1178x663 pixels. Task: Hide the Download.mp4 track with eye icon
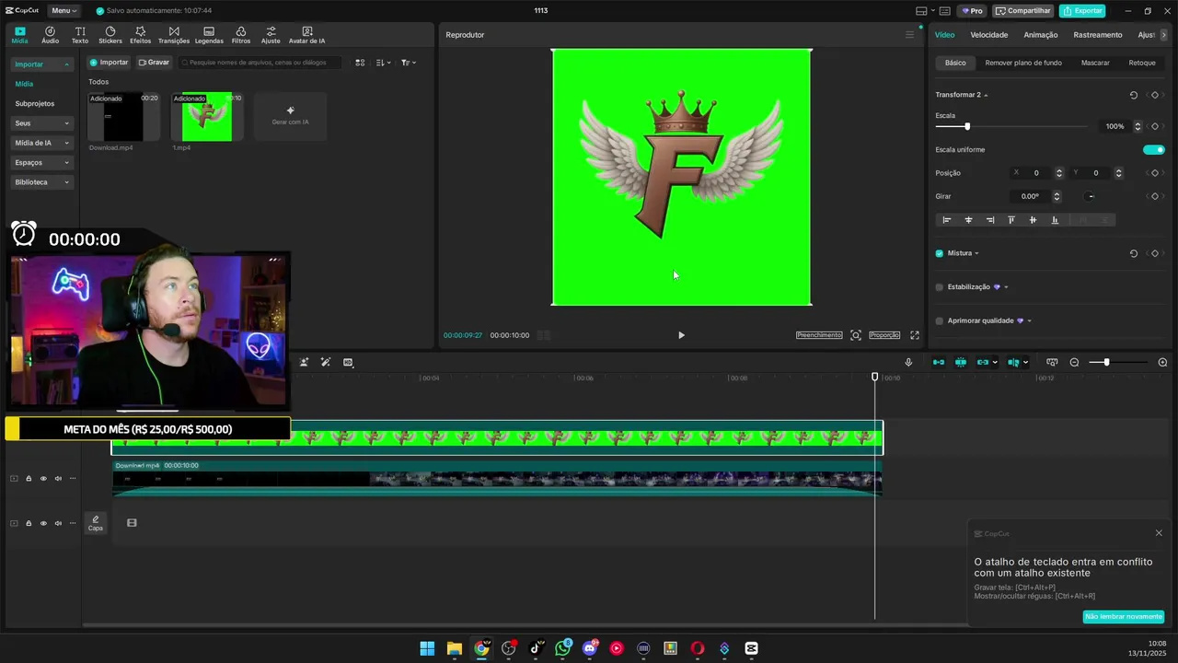43,479
